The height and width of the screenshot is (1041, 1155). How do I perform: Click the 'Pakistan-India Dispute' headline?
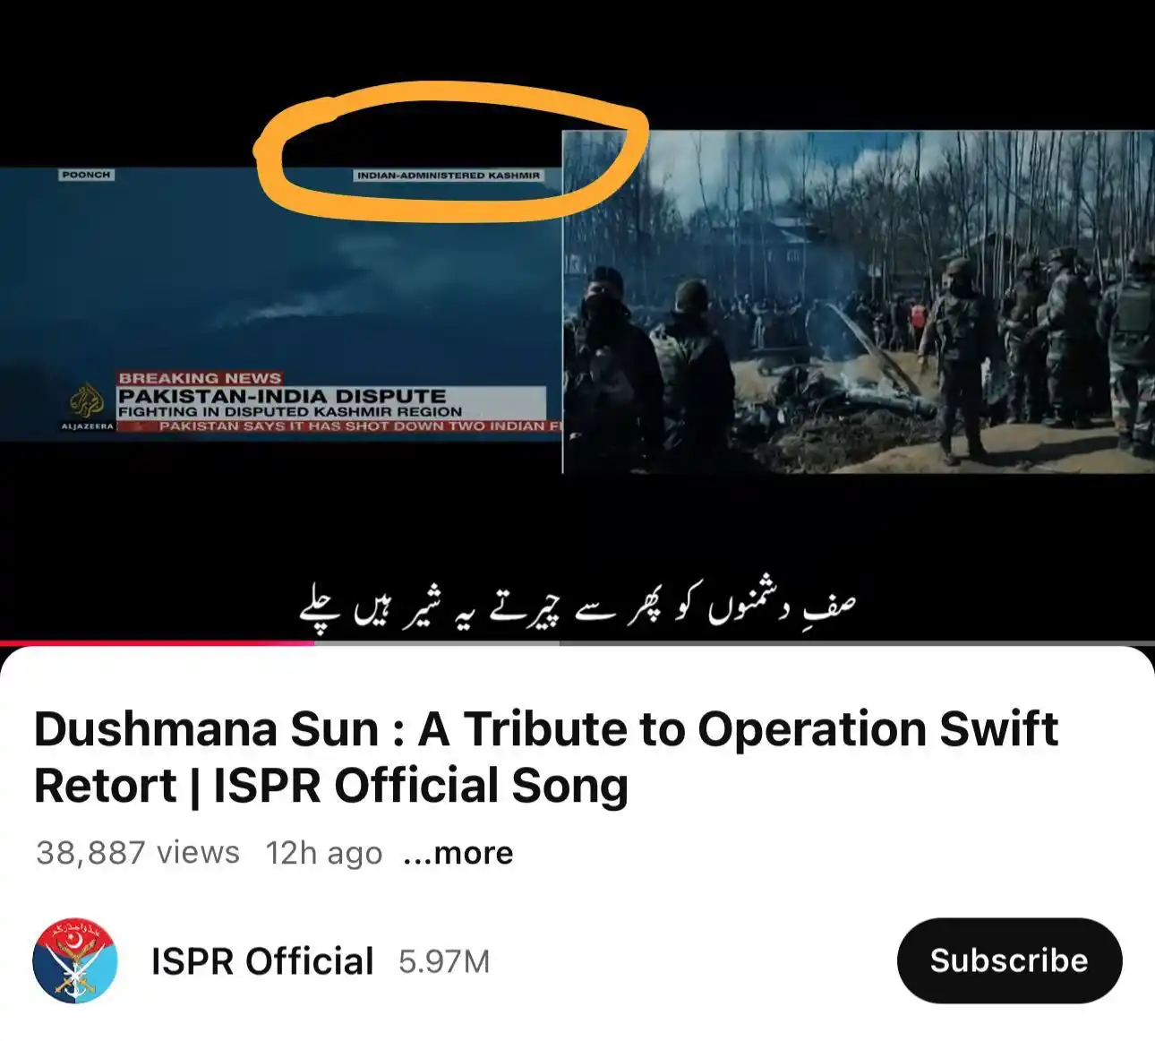pos(282,396)
